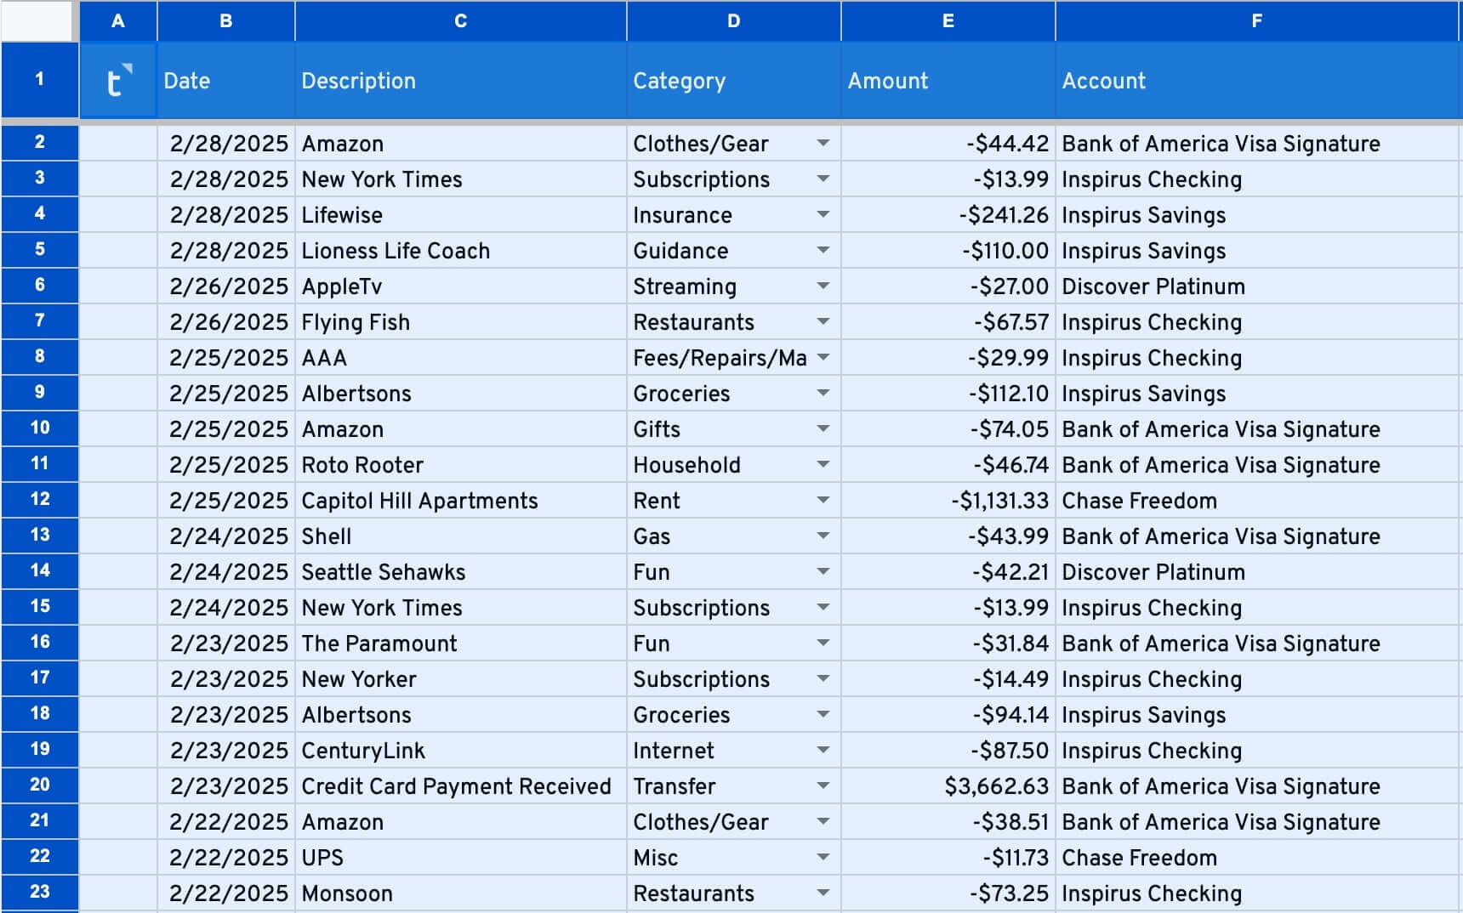This screenshot has height=913, width=1463.
Task: Select the Seattle Sehawks description cell
Action: coord(461,572)
